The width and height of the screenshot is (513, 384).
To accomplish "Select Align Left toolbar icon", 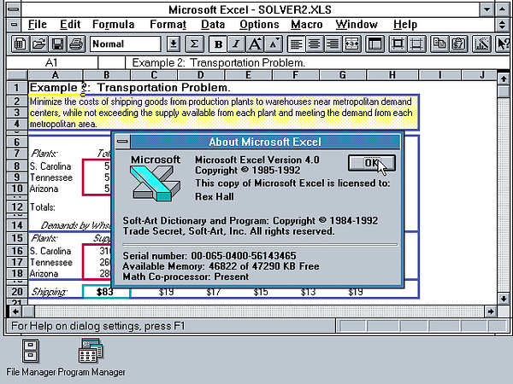I will tap(296, 44).
